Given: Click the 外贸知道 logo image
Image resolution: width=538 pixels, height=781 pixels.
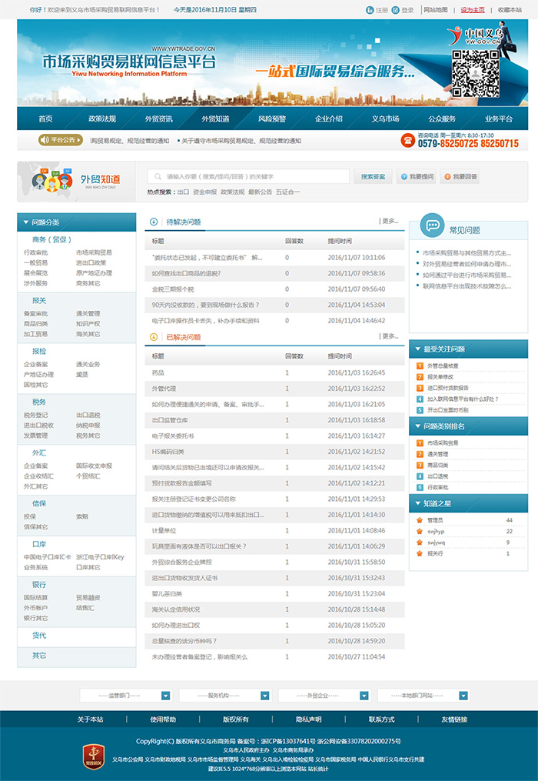Looking at the screenshot, I should click(76, 182).
